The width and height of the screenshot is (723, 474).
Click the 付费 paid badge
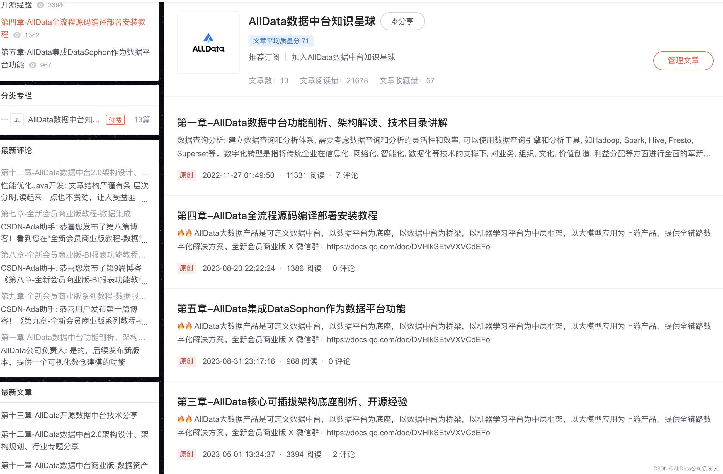(x=115, y=120)
